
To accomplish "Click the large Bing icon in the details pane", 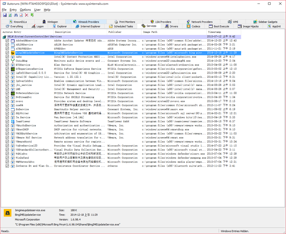I will pos(8,213).
